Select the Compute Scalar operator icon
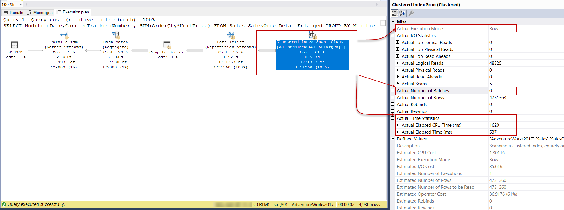This screenshot has width=564, height=210. [167, 45]
